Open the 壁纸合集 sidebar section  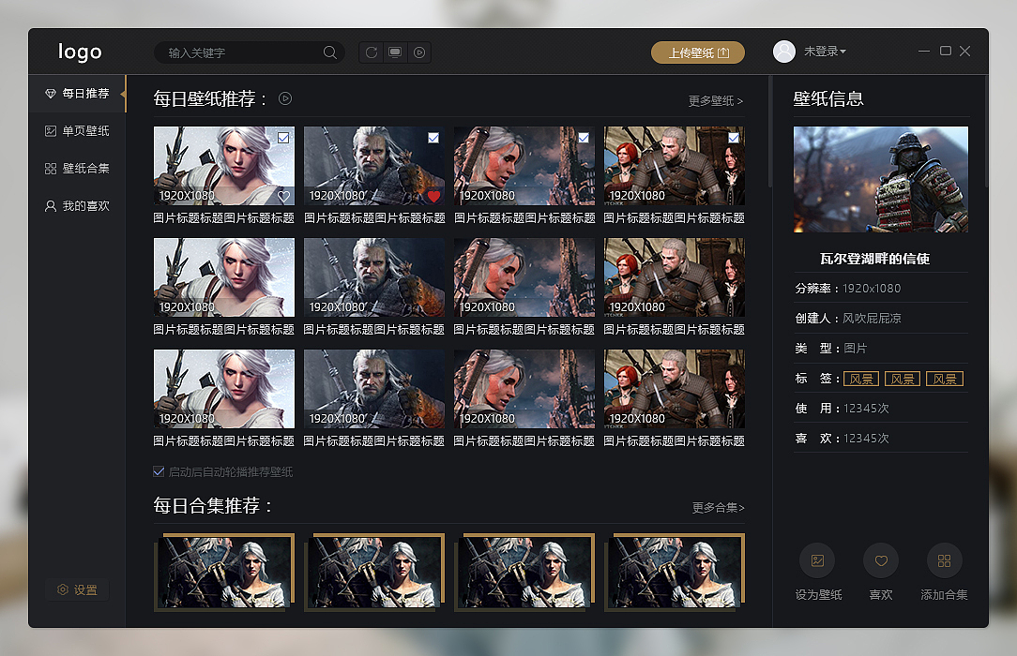(x=80, y=168)
